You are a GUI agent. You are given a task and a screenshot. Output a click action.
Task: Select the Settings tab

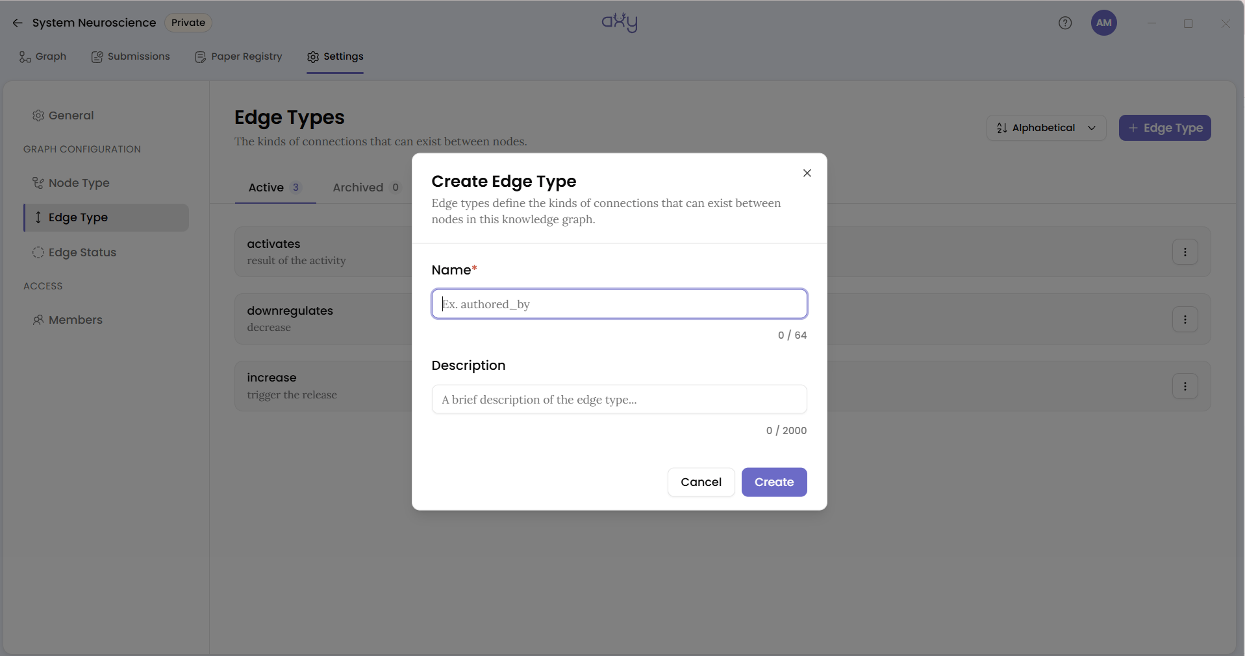(x=335, y=56)
